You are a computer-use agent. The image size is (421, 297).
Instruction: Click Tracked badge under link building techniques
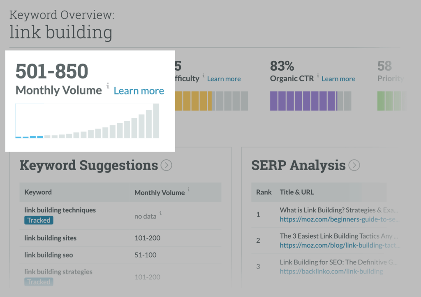click(39, 220)
